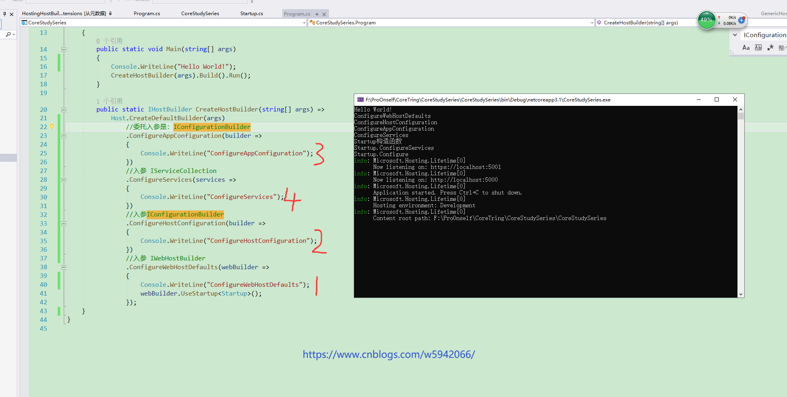Open the magnifier search options in the left panel

(10, 35)
